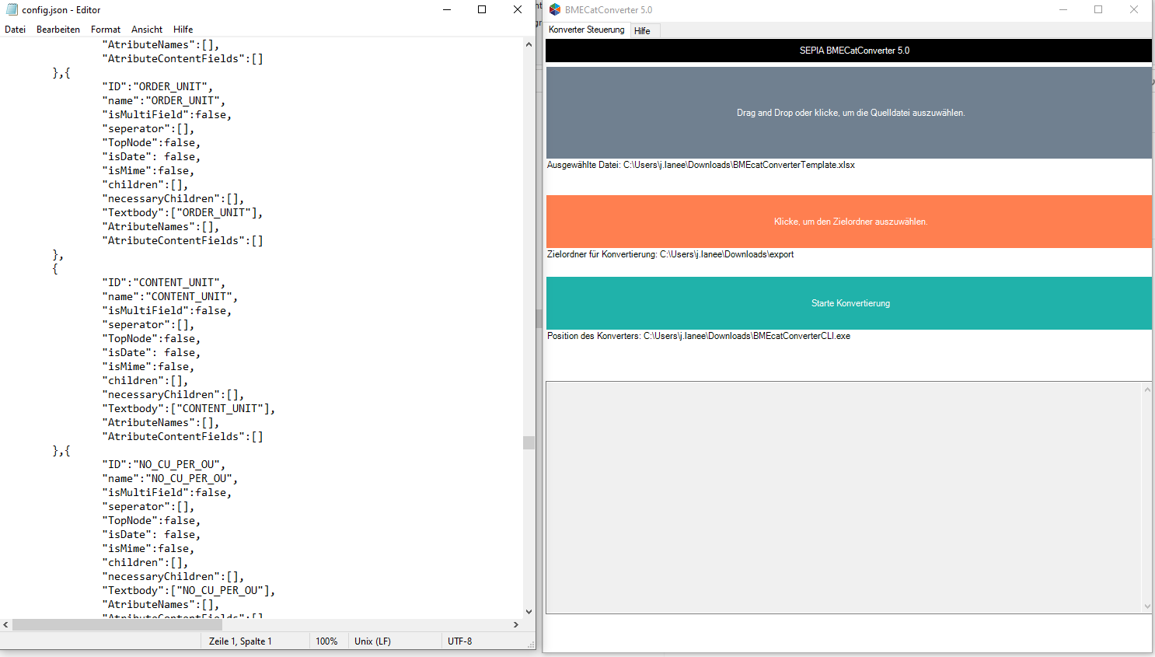Click the "name":"NO_CU_PER_OU" line
Screen dimensions: 1155x657
(x=169, y=478)
